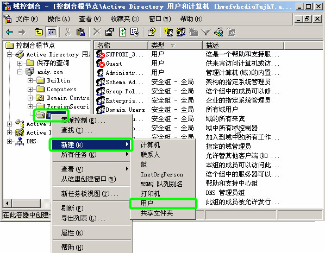Viewport: 325px width, 253px height.
Task: Click the filter funnel toolbar icon
Action: pos(206,32)
